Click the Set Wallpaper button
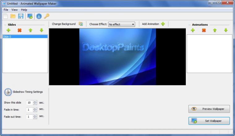The height and width of the screenshot is (136, 235). point(209,121)
